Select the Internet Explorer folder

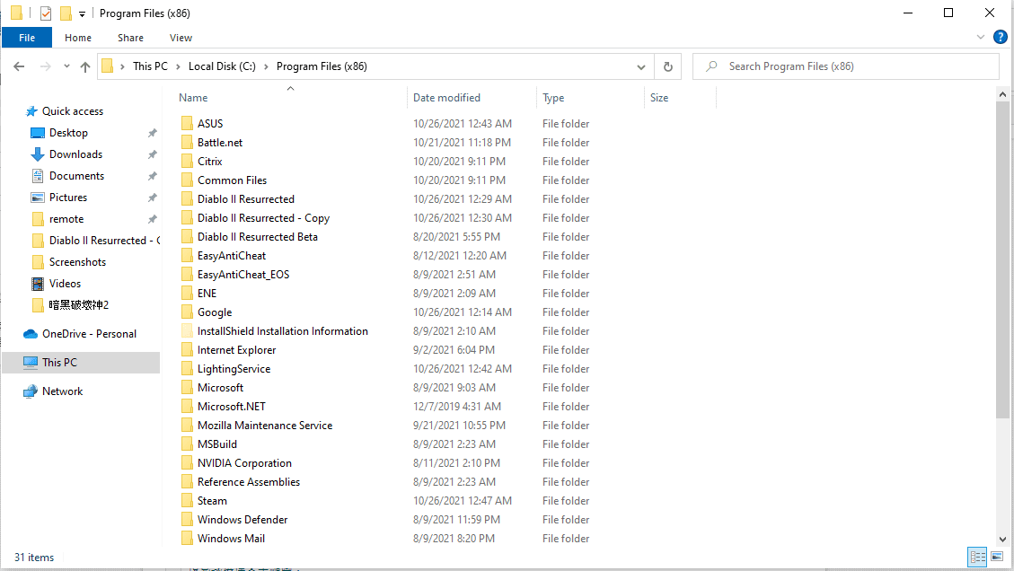[x=237, y=350]
